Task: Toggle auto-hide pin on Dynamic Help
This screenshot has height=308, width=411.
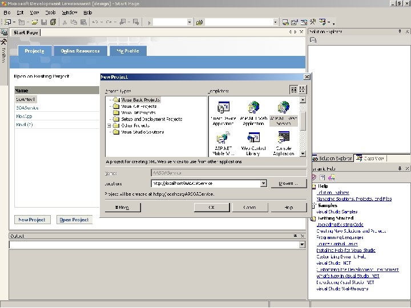Action: (400, 168)
